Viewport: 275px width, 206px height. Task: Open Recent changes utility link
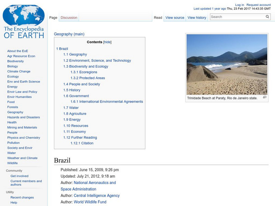(22, 197)
